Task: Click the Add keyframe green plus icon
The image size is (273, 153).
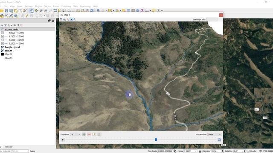Action: (x=84, y=134)
